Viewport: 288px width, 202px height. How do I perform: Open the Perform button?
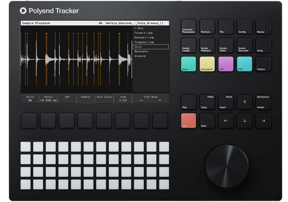point(207,27)
